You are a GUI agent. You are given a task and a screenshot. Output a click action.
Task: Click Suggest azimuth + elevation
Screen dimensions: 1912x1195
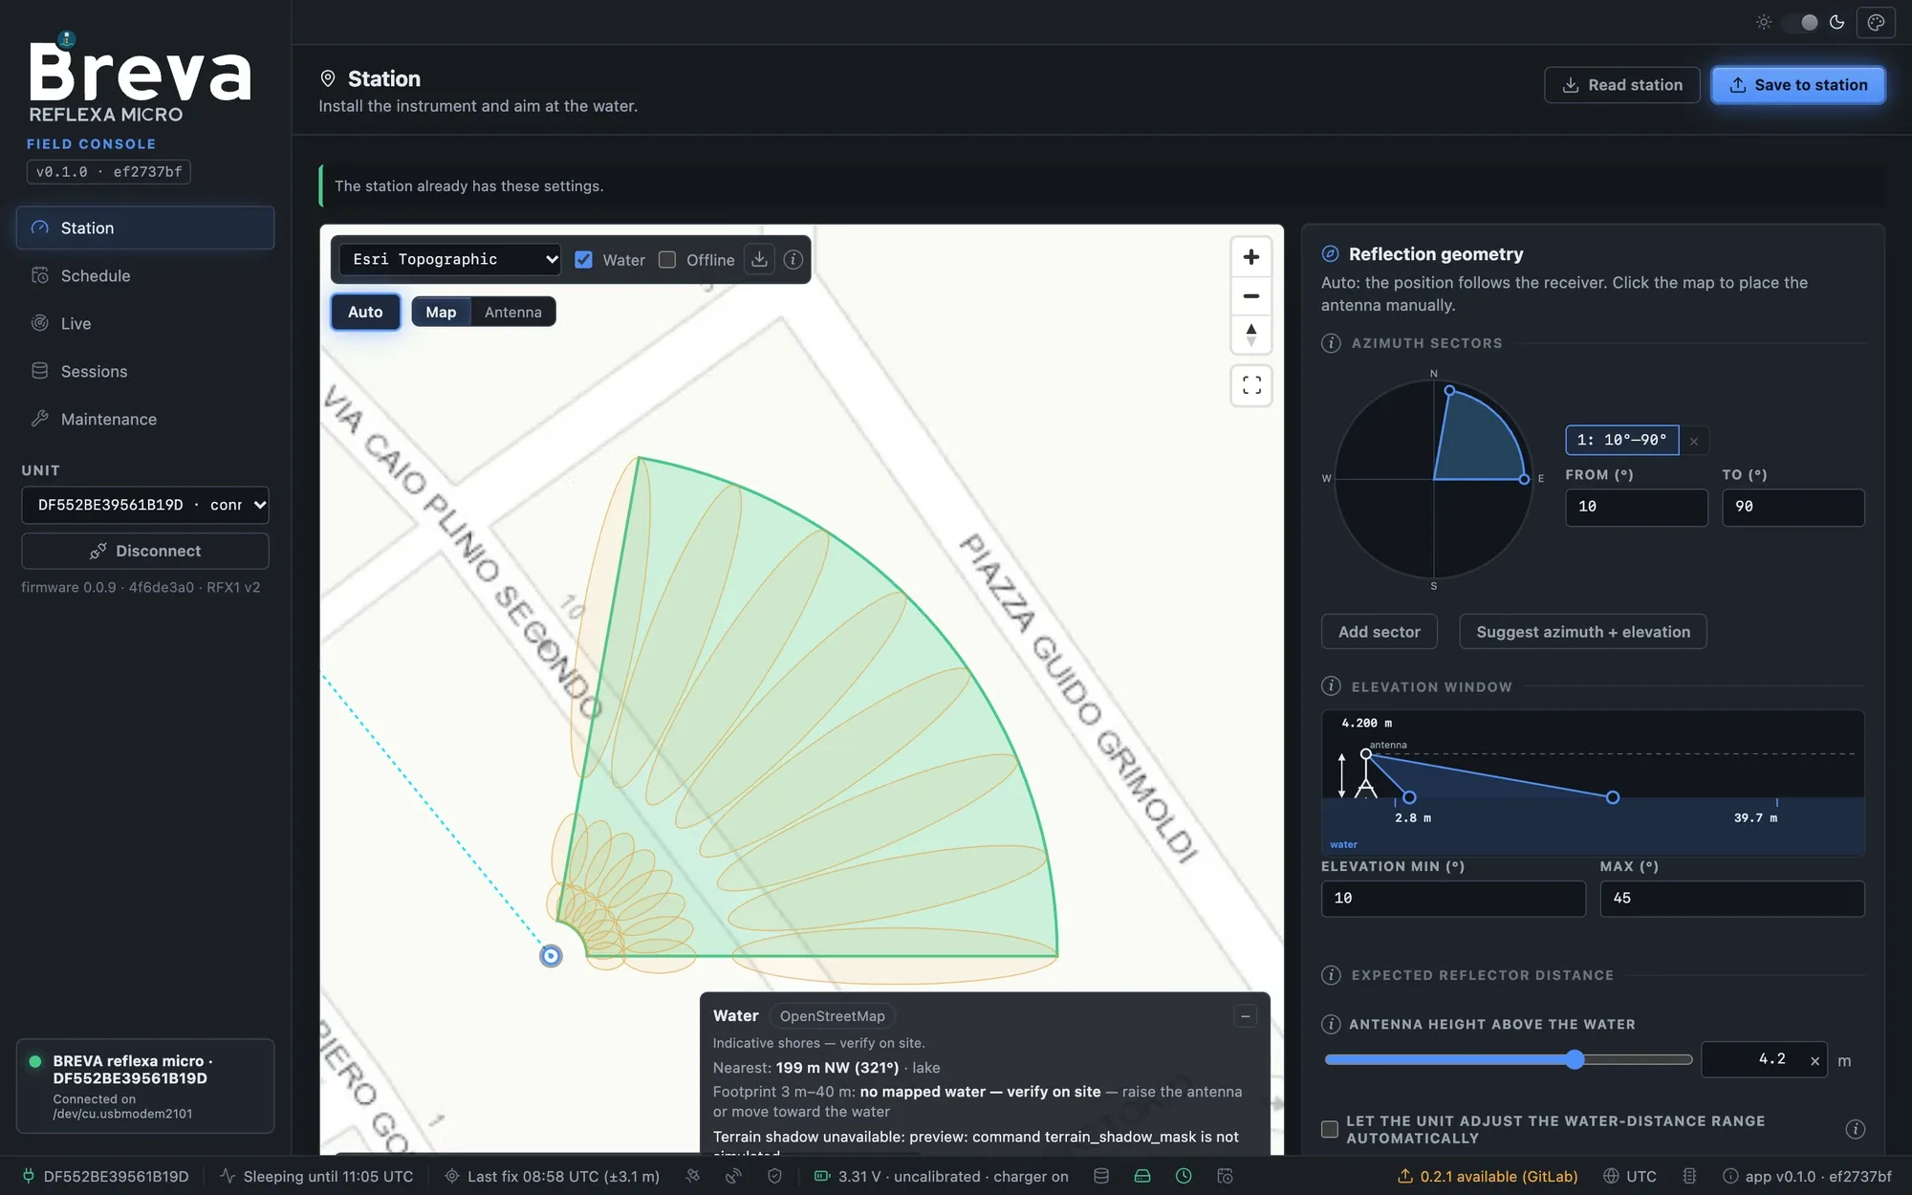coord(1582,632)
